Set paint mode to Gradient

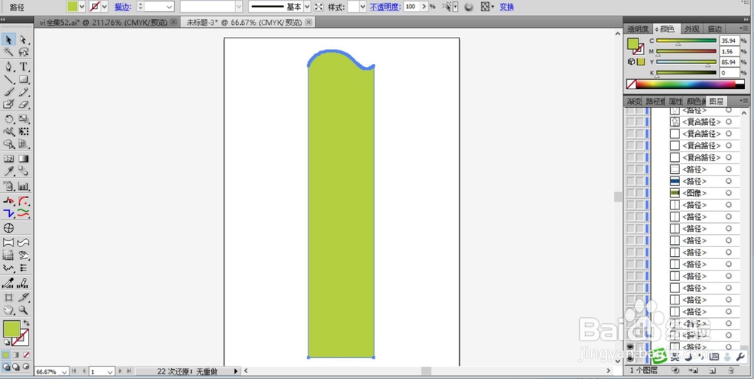[x=16, y=354]
